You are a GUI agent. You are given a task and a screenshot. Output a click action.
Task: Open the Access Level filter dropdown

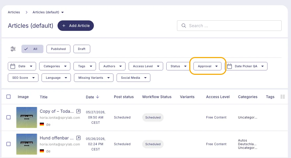pyautogui.click(x=146, y=66)
